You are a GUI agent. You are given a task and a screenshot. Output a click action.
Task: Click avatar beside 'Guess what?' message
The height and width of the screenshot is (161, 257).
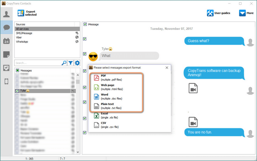[250, 42]
